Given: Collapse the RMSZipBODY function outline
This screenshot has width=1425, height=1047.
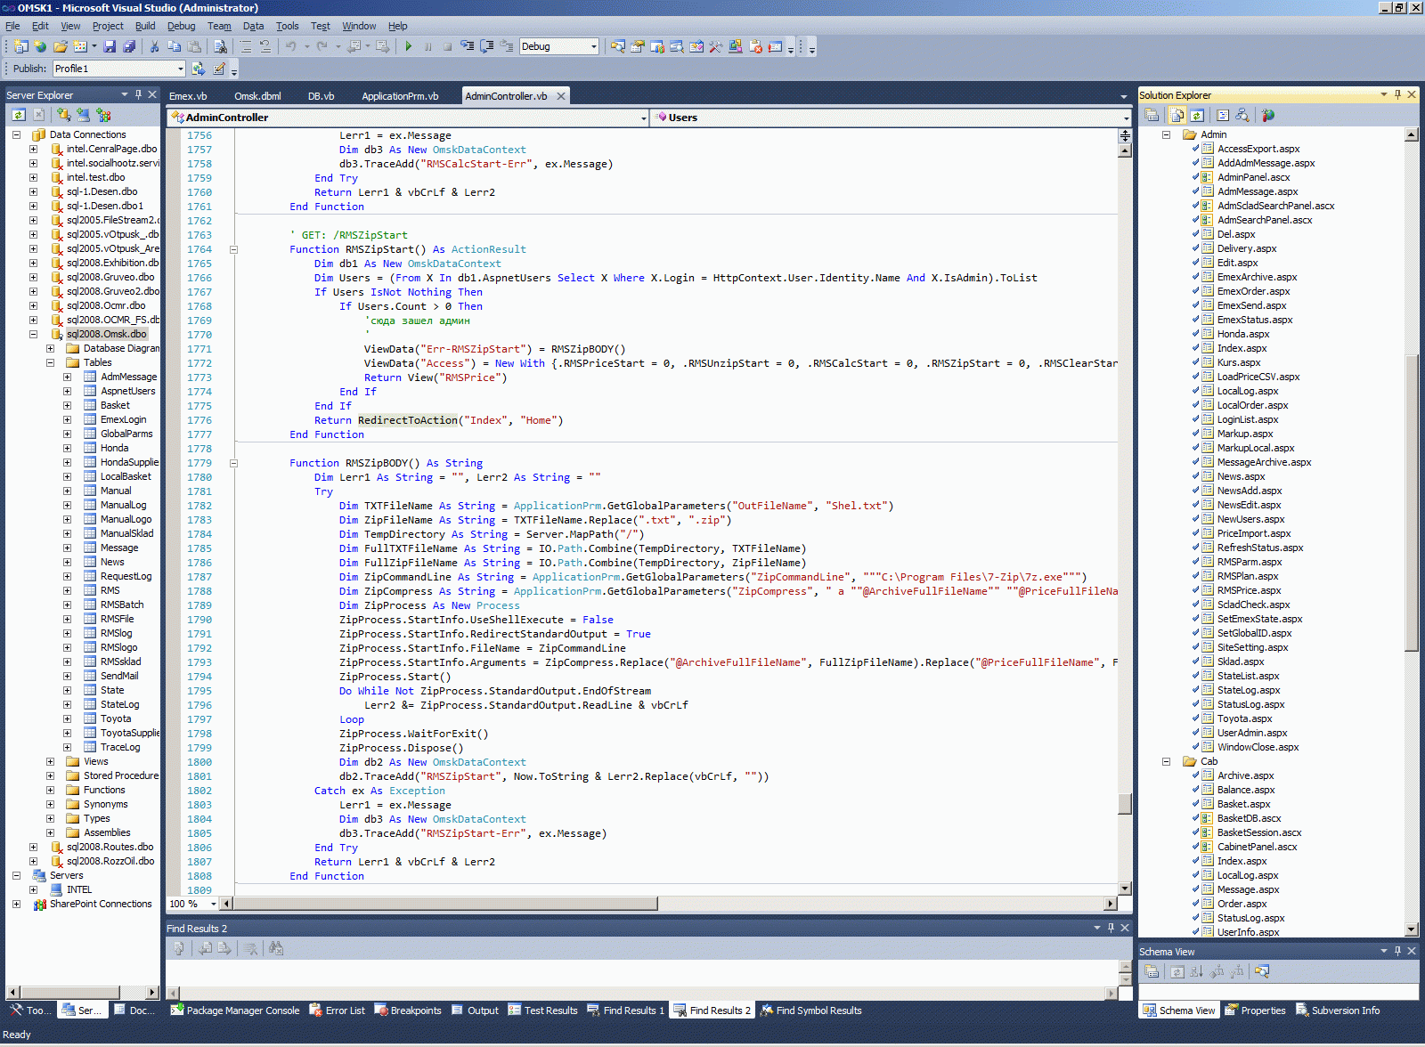Looking at the screenshot, I should click(233, 463).
